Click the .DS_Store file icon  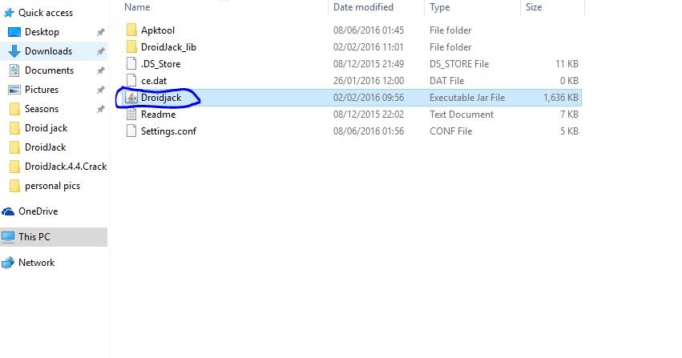coord(131,64)
